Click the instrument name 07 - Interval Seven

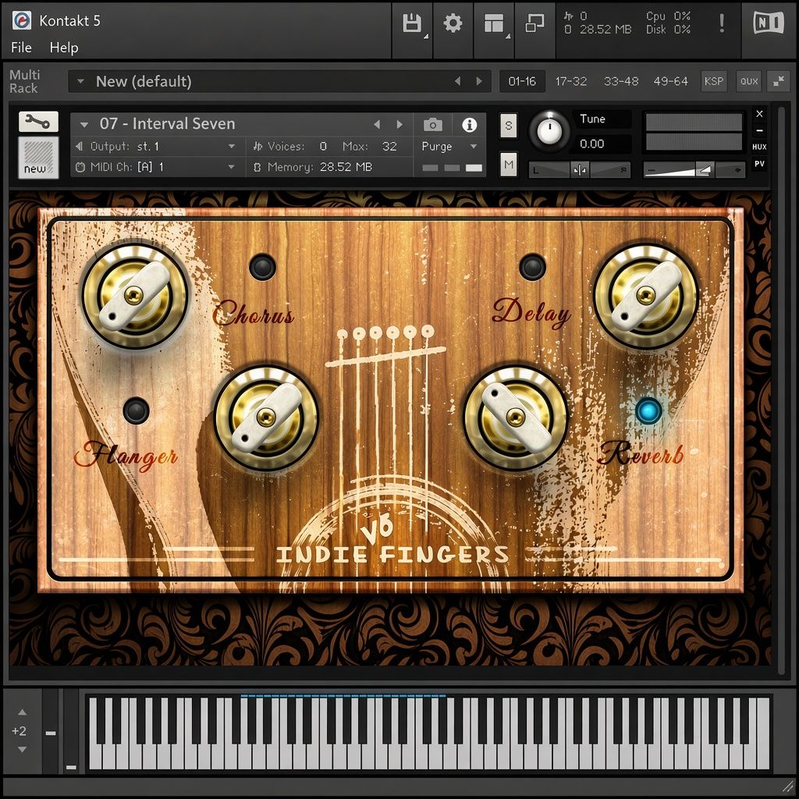(x=167, y=124)
